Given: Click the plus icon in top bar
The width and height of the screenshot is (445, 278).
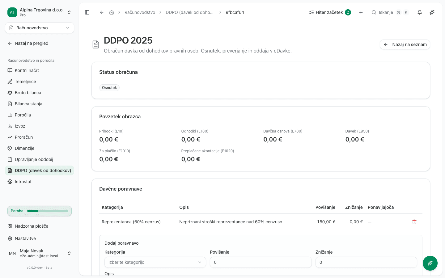Looking at the screenshot, I should tap(361, 12).
